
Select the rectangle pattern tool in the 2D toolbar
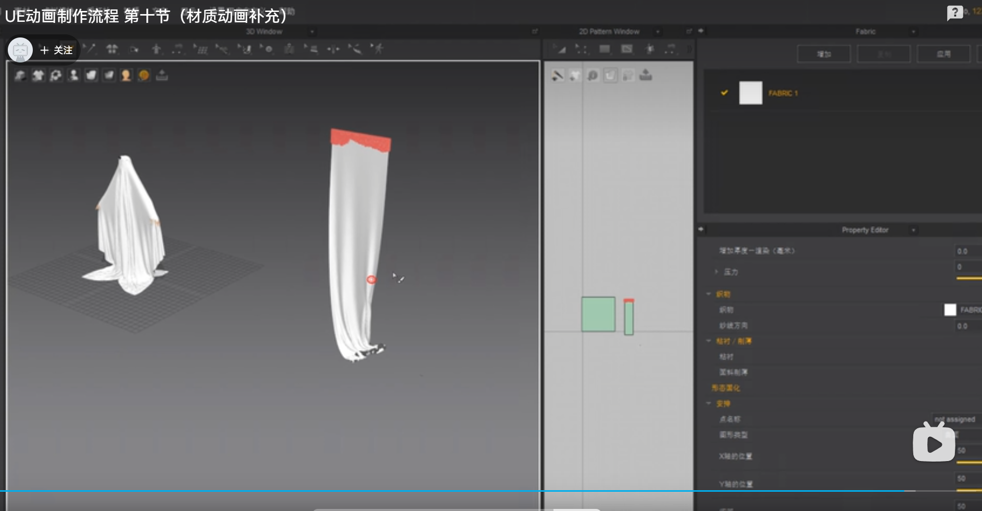pyautogui.click(x=605, y=49)
